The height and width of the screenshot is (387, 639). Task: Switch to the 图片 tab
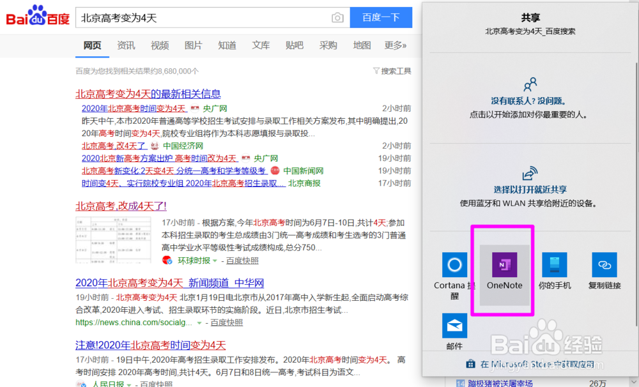point(193,45)
